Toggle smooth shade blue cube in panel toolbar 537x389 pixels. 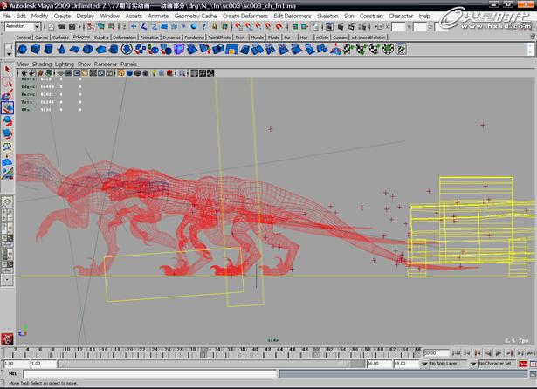tap(129, 73)
